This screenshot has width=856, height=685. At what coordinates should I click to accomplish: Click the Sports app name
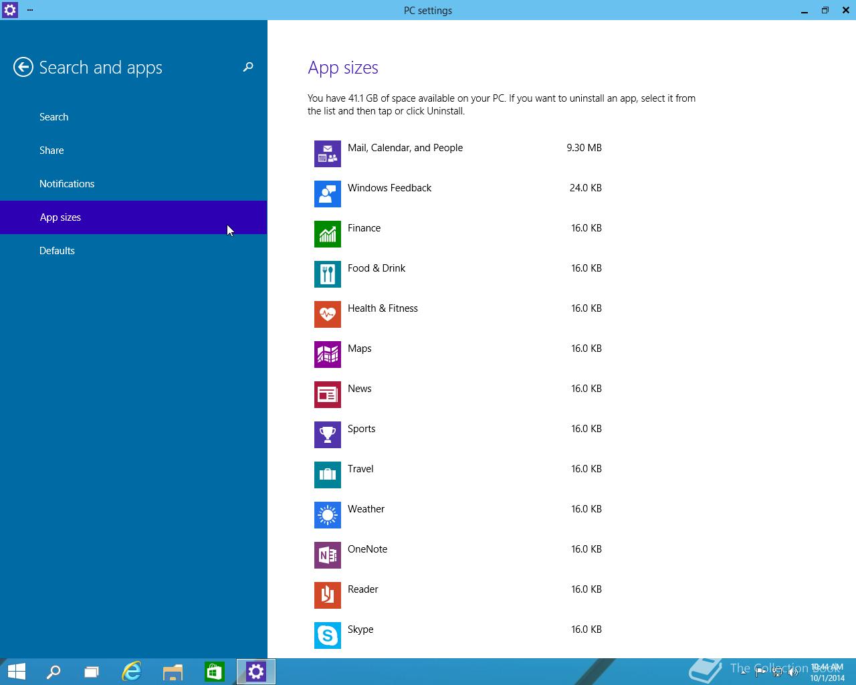[x=362, y=429]
